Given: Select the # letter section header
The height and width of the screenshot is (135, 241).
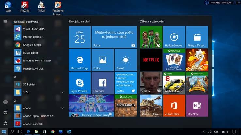Looking at the screenshot, I should click(x=15, y=77).
